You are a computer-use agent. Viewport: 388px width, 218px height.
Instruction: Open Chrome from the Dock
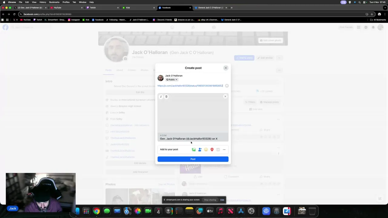point(96,211)
